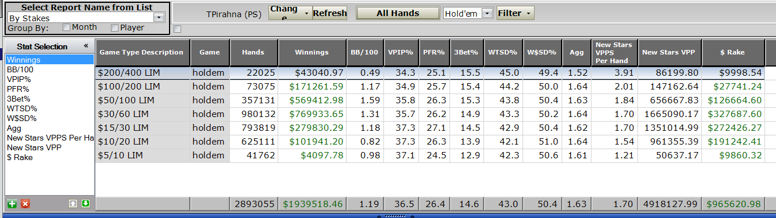Select $ Rake in the stat list
776x218 pixels.
tap(49, 157)
